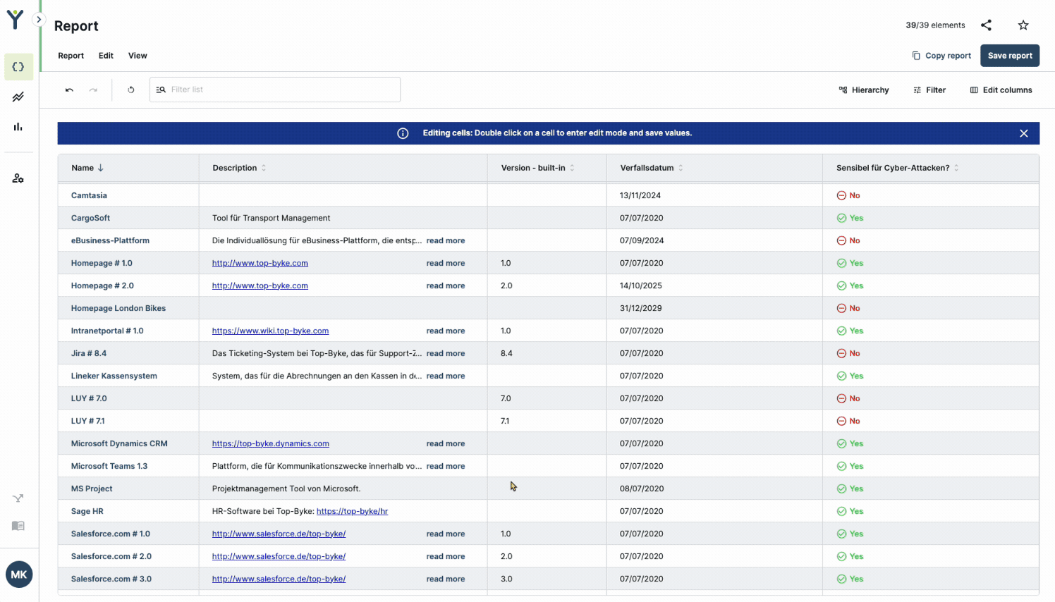Click the Filter list search field
The height and width of the screenshot is (602, 1055).
282,90
